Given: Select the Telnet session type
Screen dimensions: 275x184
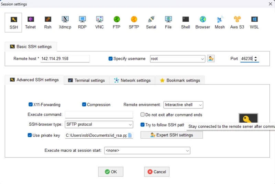Looking at the screenshot, I should pos(30,23).
